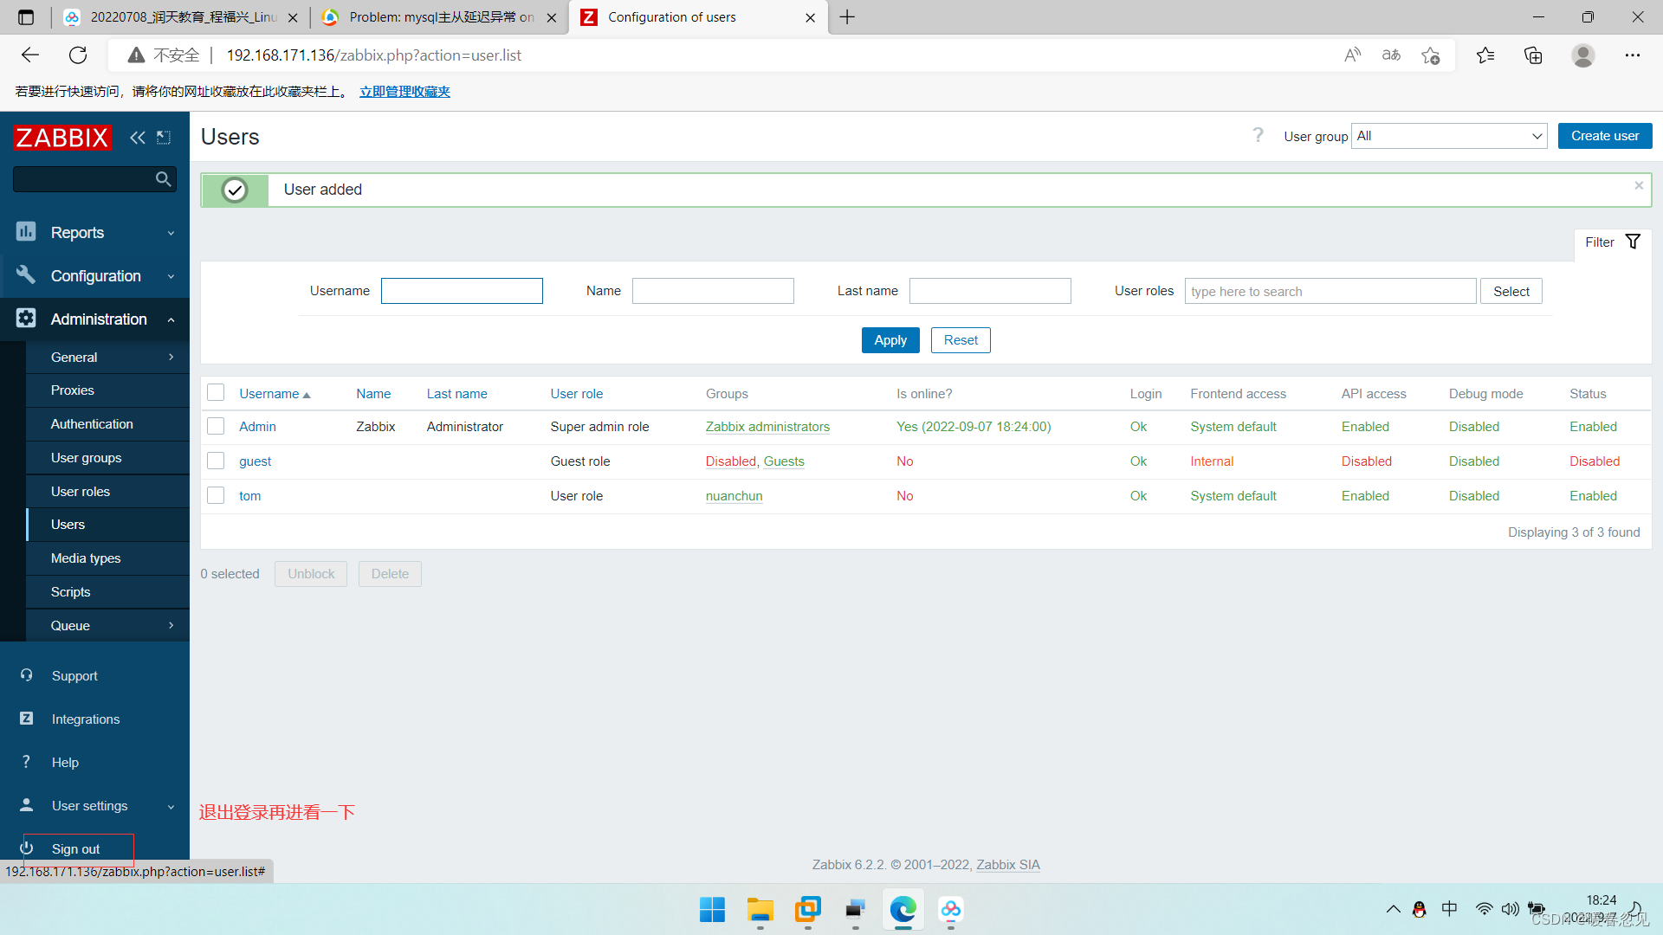This screenshot has height=935, width=1663.
Task: Click the Filter funnel icon
Action: (x=1633, y=242)
